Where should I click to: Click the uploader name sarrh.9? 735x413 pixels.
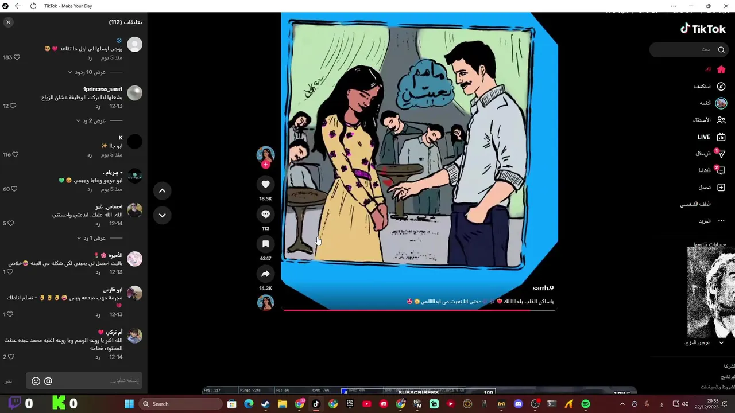pyautogui.click(x=543, y=288)
